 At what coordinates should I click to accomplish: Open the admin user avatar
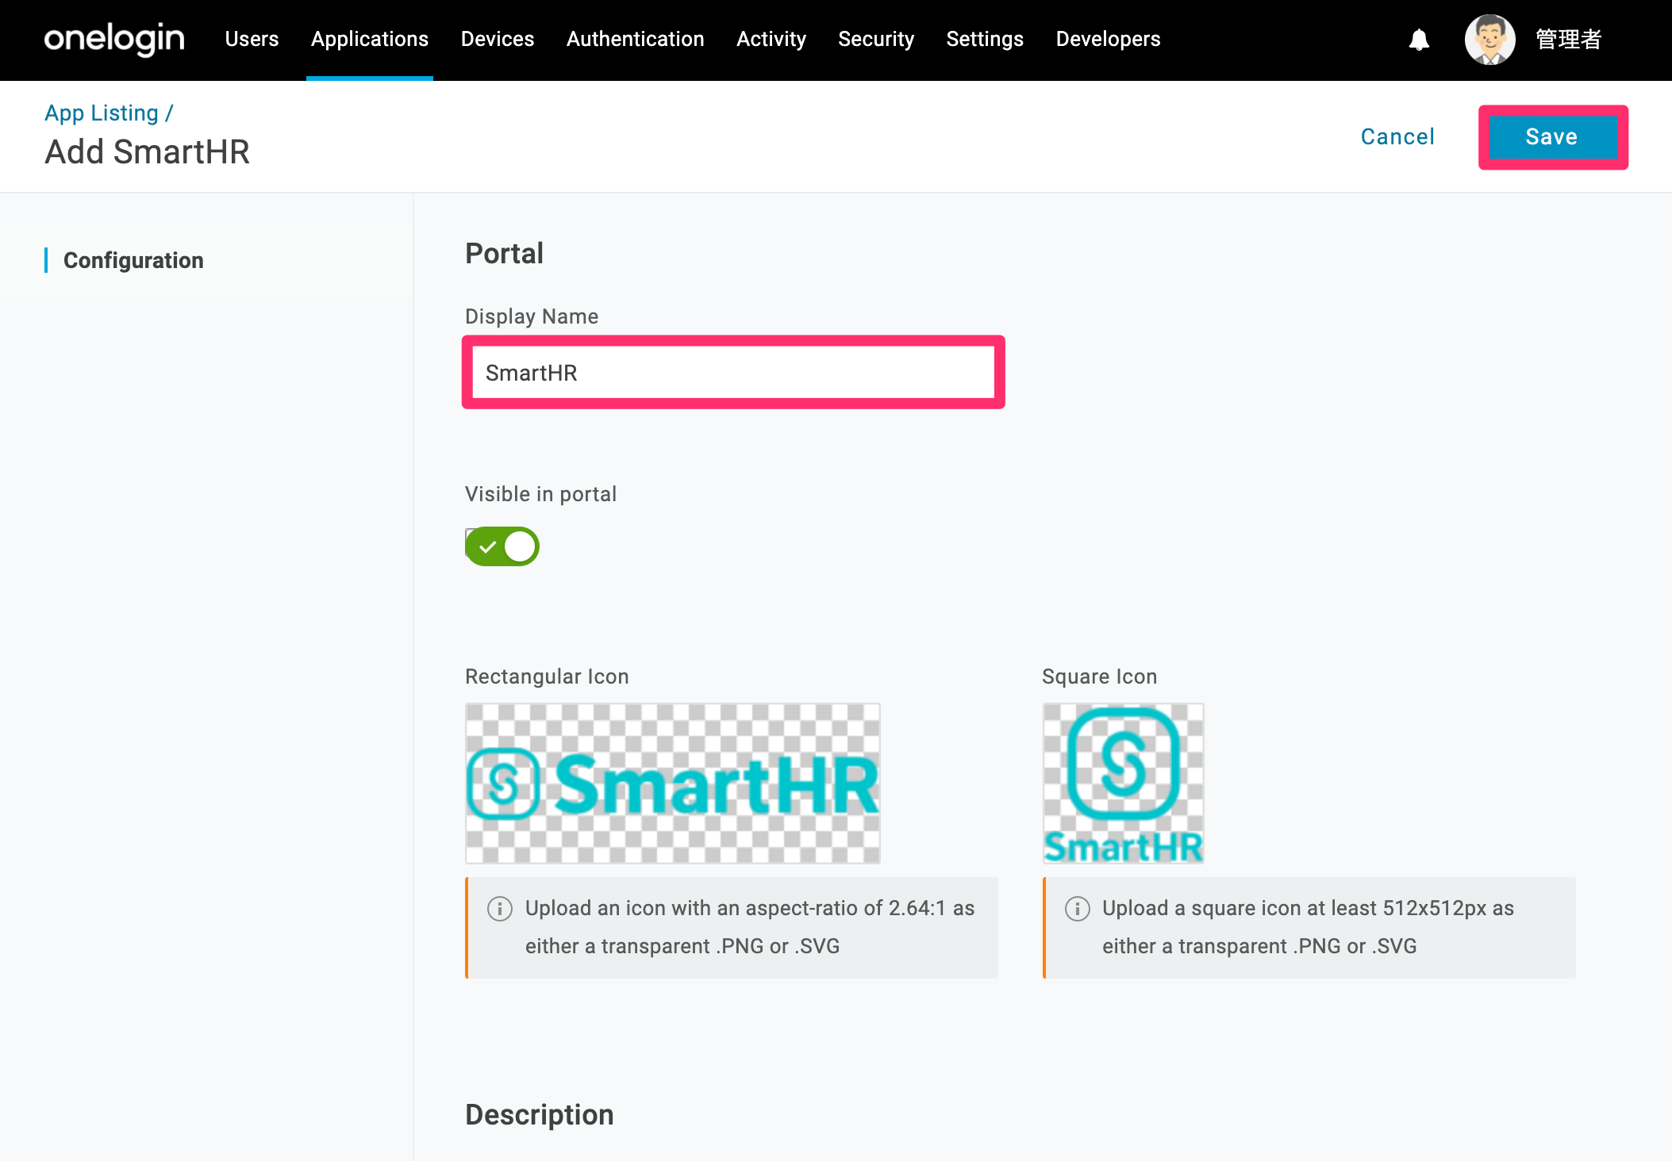pyautogui.click(x=1489, y=40)
